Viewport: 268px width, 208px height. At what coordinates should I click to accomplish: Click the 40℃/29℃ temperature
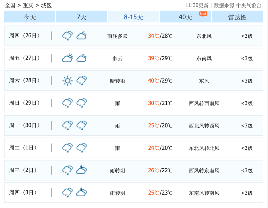point(160,81)
